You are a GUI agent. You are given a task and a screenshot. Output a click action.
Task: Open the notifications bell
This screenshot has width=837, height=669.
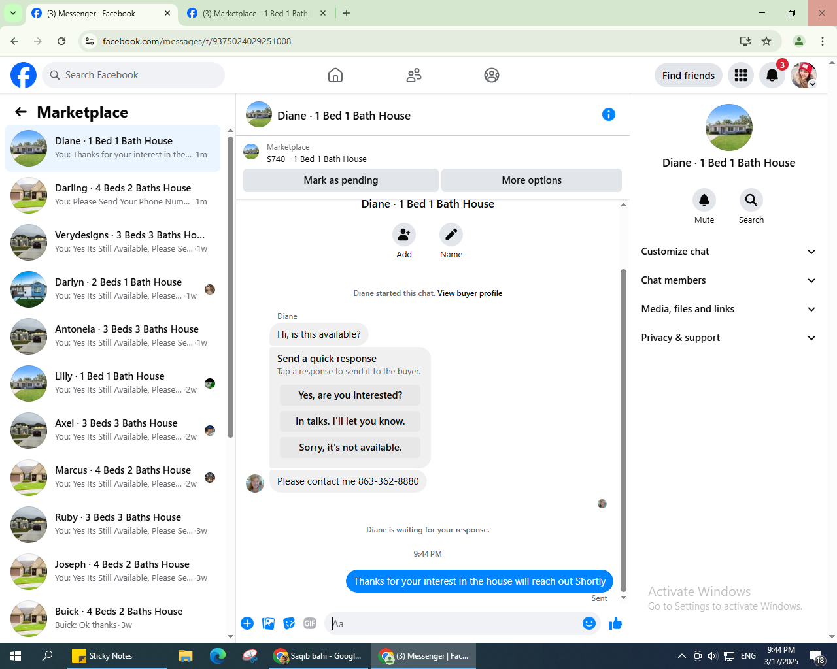[772, 75]
